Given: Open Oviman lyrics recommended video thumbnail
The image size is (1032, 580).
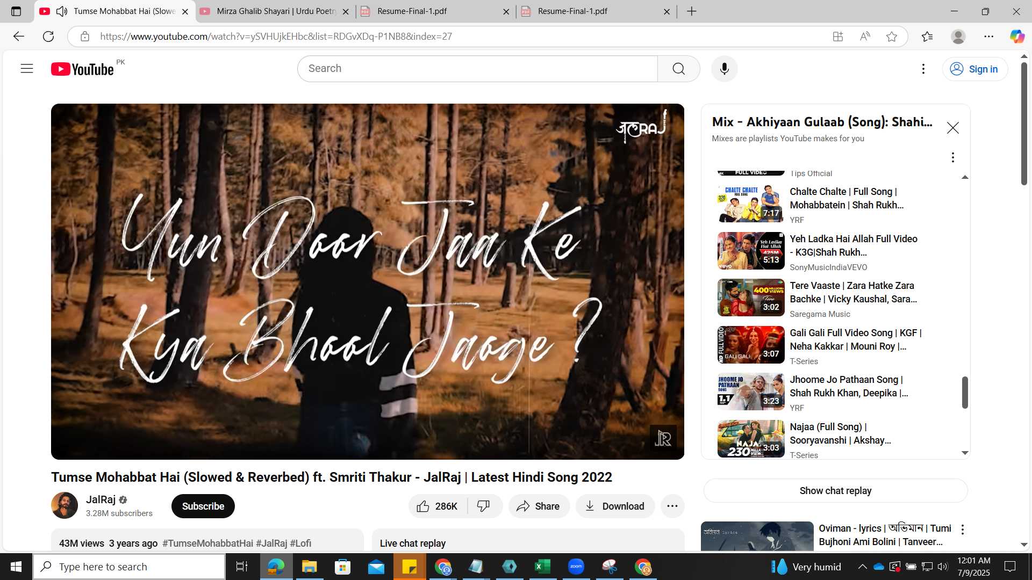Looking at the screenshot, I should 757,536.
